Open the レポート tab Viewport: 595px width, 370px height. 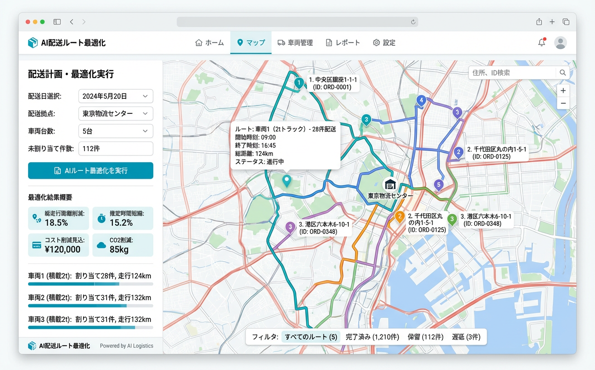343,43
